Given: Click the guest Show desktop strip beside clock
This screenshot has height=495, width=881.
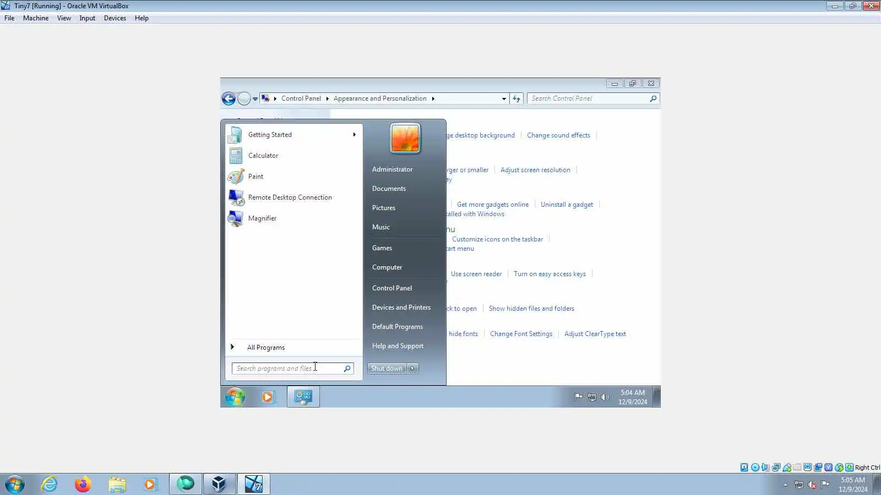Looking at the screenshot, I should [656, 397].
